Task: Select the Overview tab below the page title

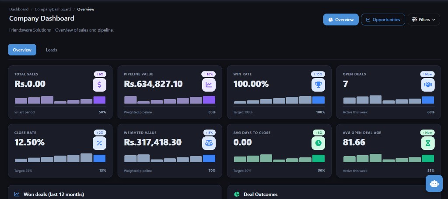Action: click(22, 50)
